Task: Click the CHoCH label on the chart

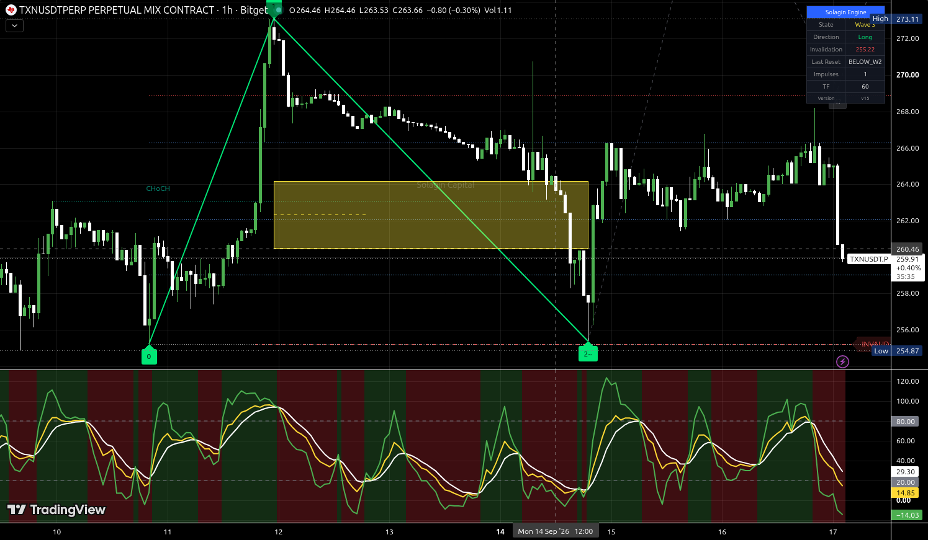Action: [158, 188]
